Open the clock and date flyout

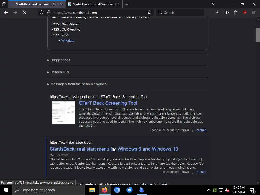(x=238, y=190)
